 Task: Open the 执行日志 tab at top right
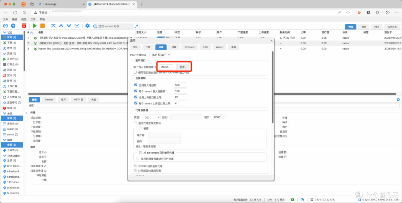click(x=392, y=27)
